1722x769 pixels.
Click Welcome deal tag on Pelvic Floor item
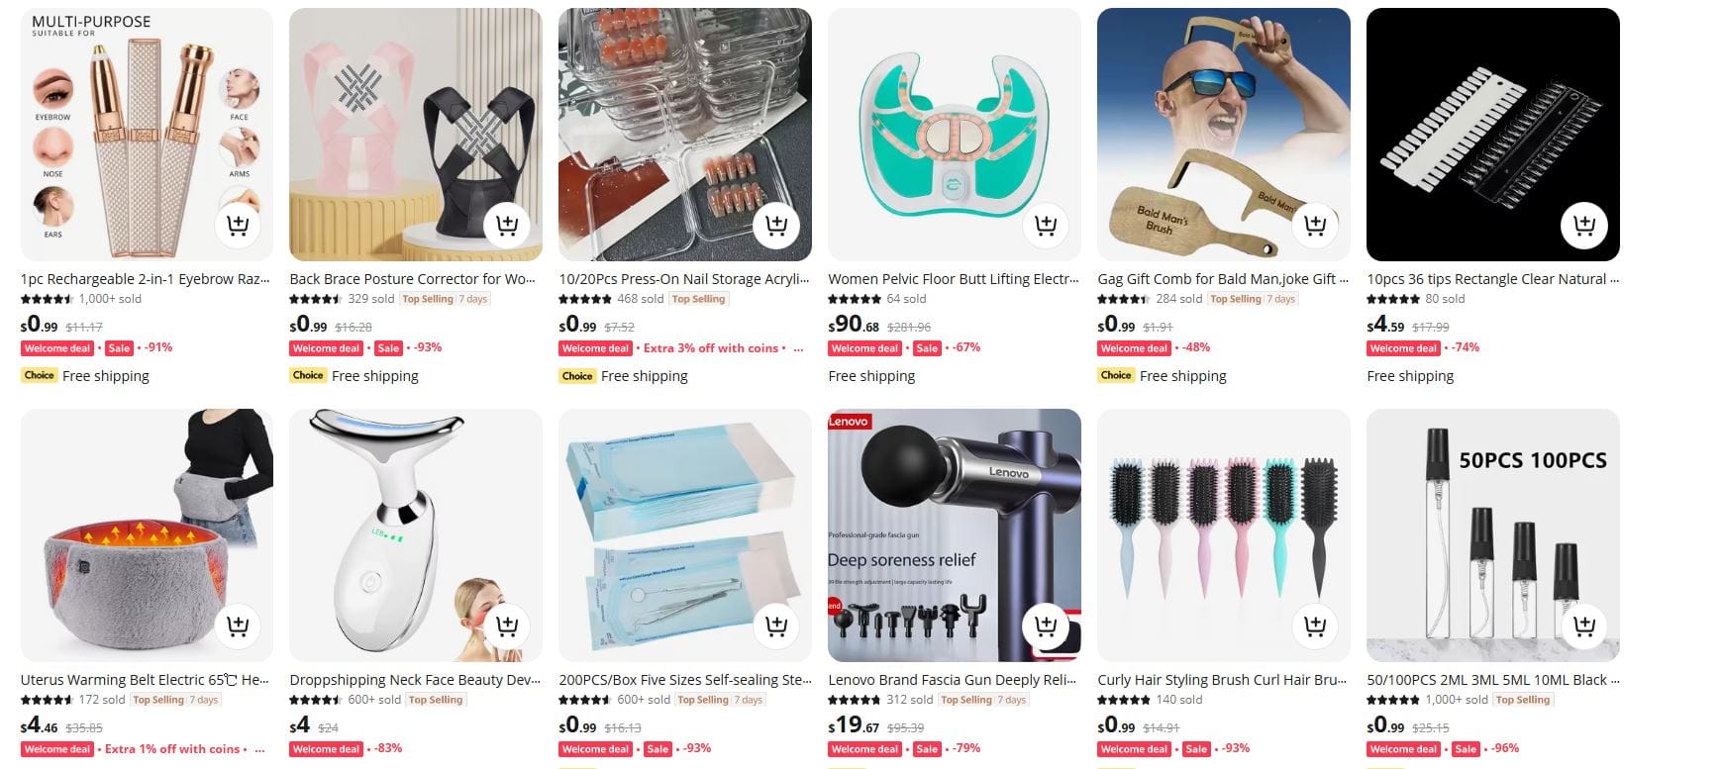click(x=865, y=348)
